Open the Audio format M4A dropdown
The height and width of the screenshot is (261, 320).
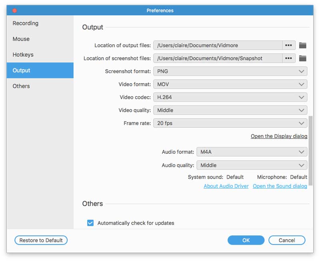click(x=252, y=152)
